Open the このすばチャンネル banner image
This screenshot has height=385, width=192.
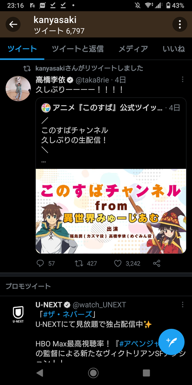(x=111, y=211)
